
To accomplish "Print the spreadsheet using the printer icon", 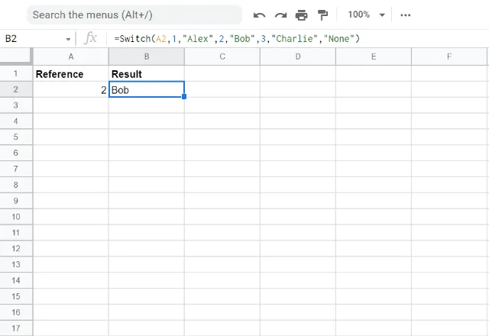I will (x=301, y=15).
